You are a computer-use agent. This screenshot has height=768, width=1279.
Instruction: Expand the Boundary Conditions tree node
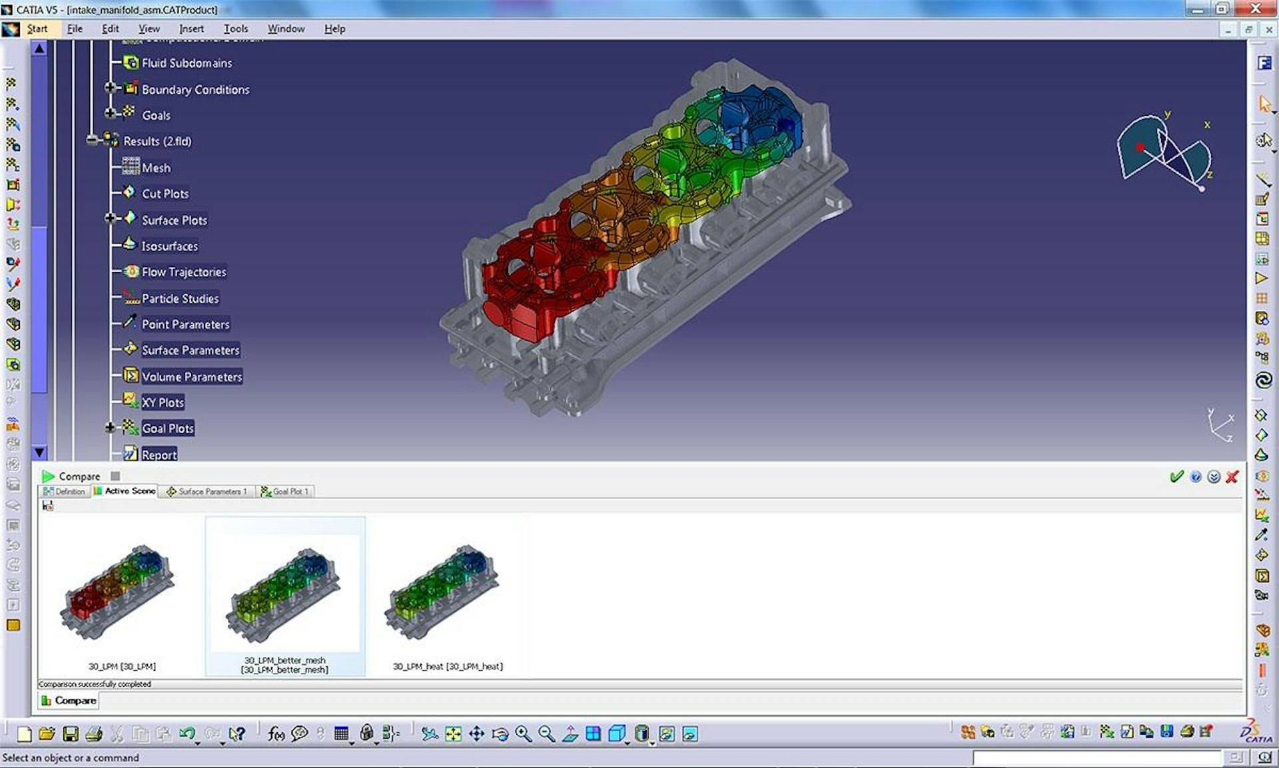(110, 88)
